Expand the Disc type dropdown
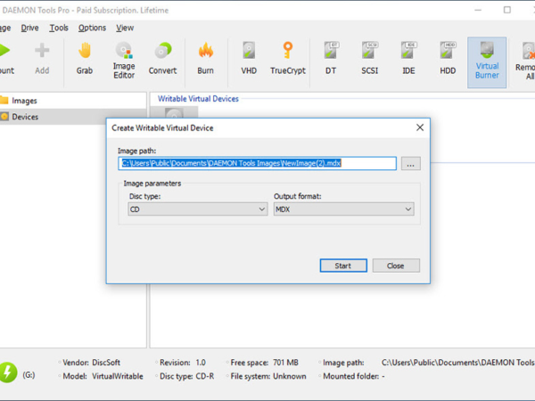 pos(198,209)
